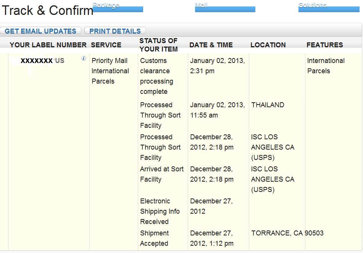Click Electronic Shipping Info Received status
This screenshot has width=363, height=253.
click(160, 211)
